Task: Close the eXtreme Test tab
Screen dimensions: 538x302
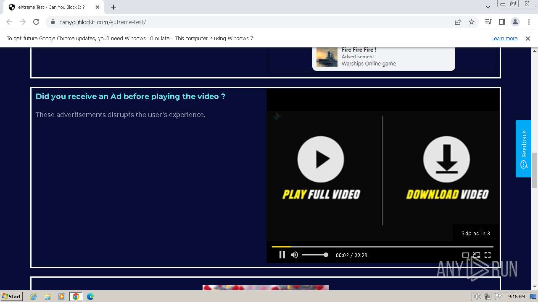Action: (97, 7)
